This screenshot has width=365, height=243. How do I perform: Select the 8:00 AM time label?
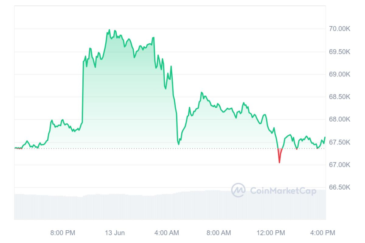coord(219,233)
